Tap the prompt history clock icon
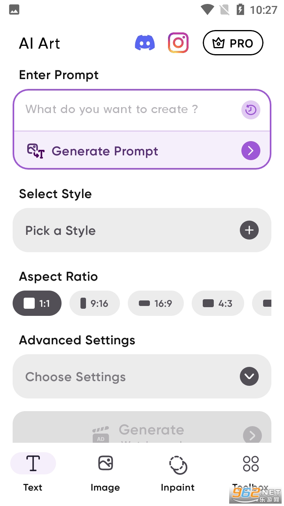Image resolution: width=284 pixels, height=506 pixels. (x=251, y=110)
